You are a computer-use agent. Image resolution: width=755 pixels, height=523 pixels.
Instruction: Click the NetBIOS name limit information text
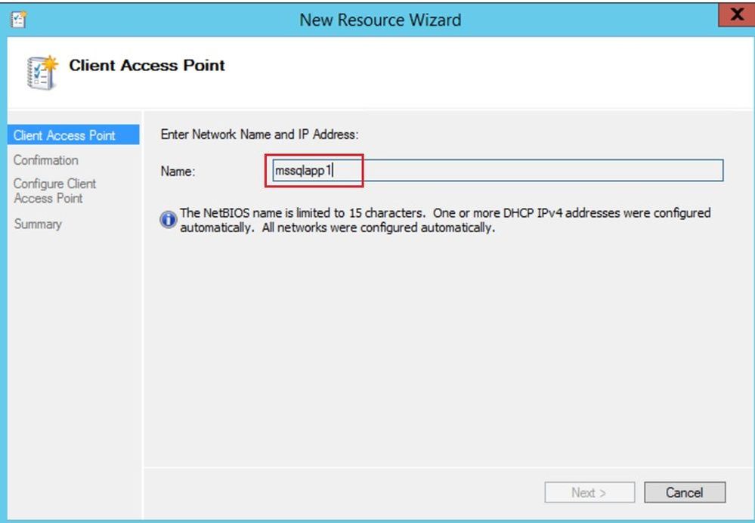pyautogui.click(x=445, y=220)
